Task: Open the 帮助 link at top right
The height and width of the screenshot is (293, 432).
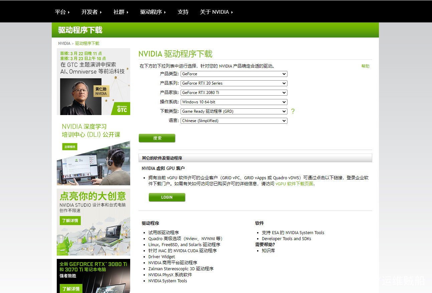Action: pyautogui.click(x=365, y=66)
